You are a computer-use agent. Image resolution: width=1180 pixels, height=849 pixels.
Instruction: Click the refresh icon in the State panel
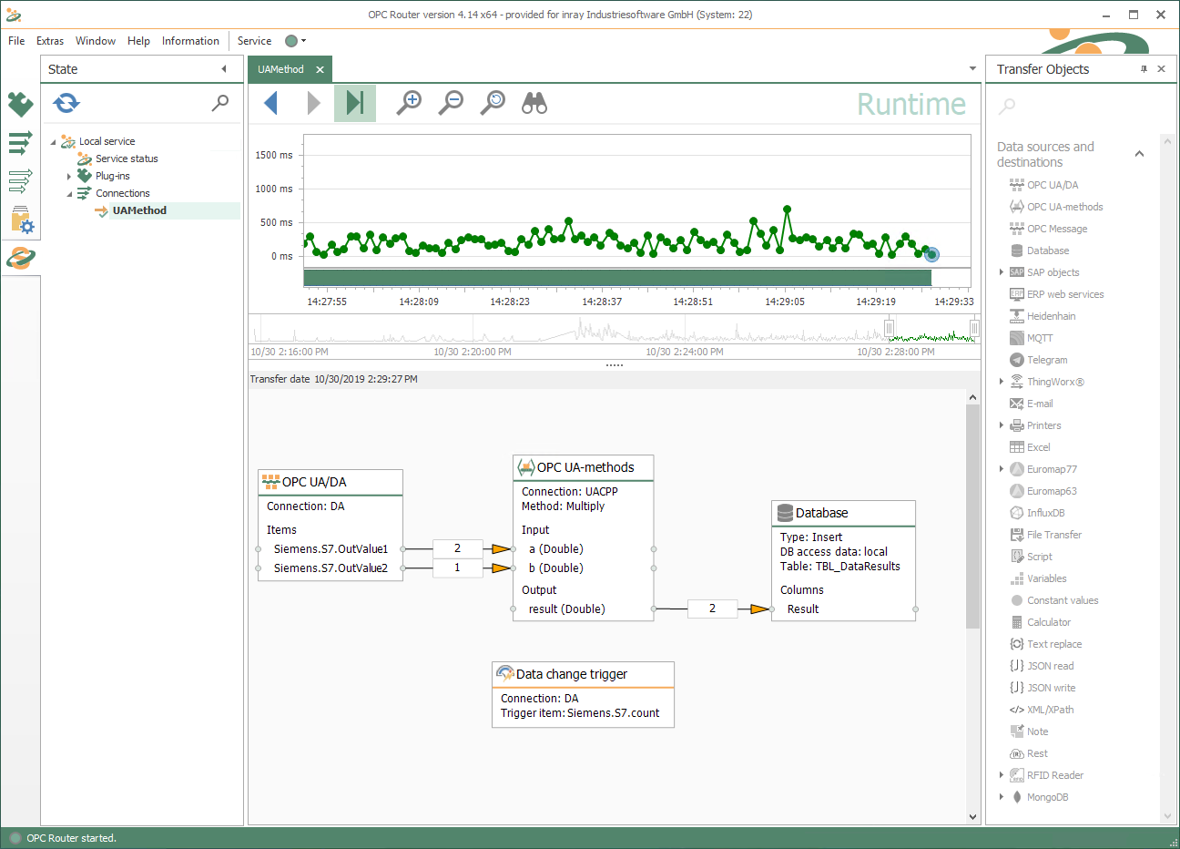[66, 103]
